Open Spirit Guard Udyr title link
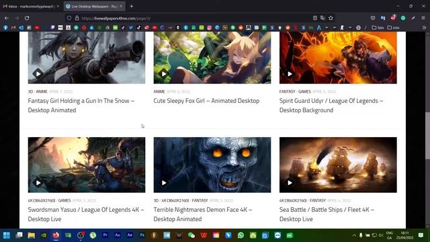This screenshot has width=430, height=242. click(331, 106)
